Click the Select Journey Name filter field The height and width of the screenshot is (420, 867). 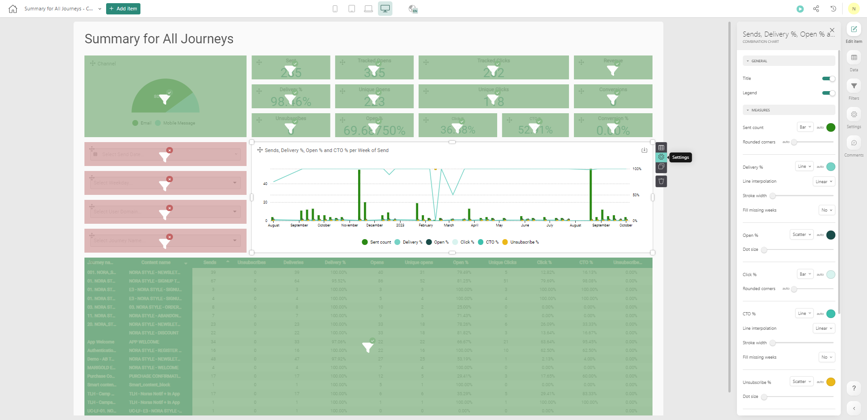165,240
